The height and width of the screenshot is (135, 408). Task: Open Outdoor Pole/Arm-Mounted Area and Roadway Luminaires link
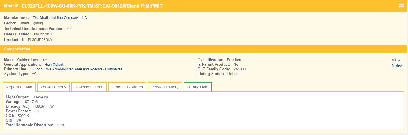[x=76, y=69]
